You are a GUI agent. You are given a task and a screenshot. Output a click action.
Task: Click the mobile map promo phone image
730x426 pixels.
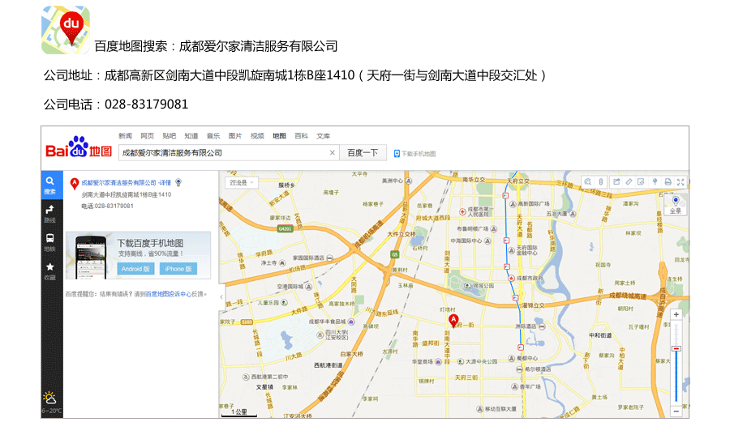click(x=91, y=257)
